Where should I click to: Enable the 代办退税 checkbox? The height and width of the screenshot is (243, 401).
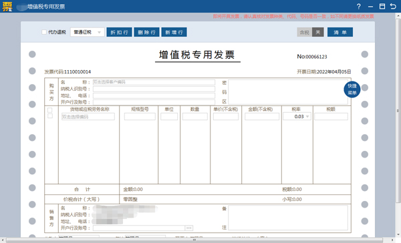(44, 32)
